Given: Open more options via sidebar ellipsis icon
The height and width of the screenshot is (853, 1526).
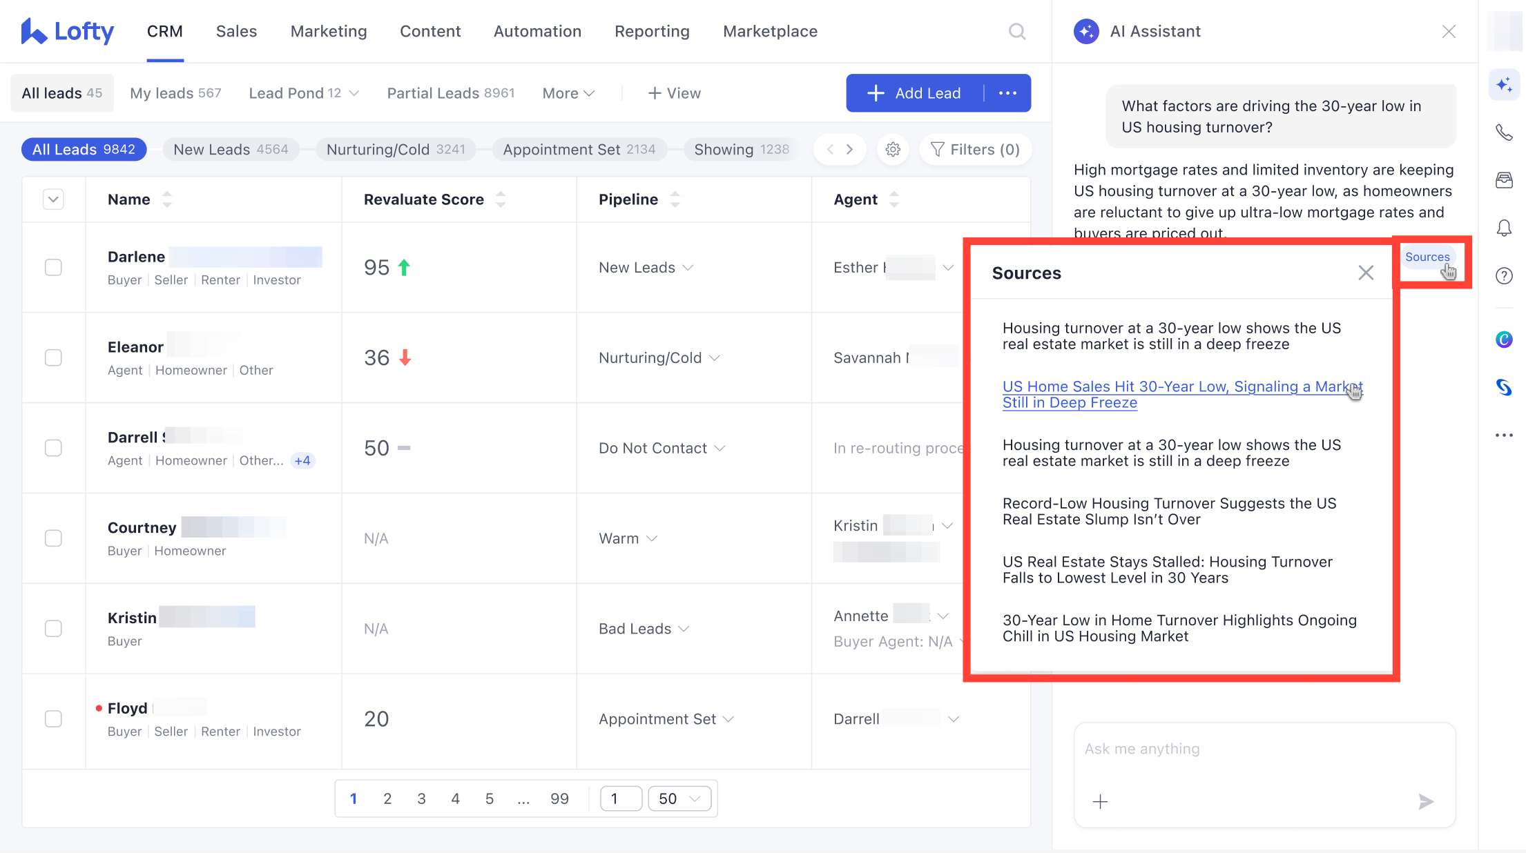Looking at the screenshot, I should pyautogui.click(x=1504, y=435).
